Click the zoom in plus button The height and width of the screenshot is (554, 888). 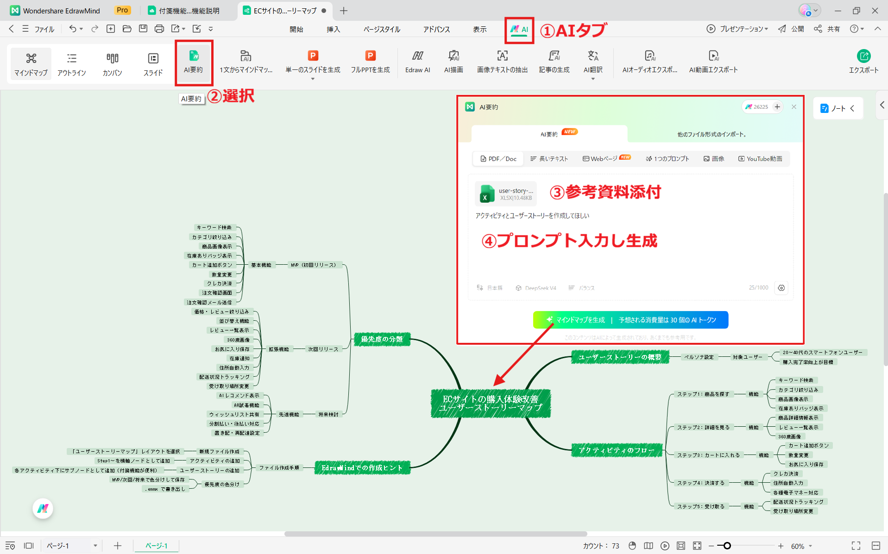(781, 546)
